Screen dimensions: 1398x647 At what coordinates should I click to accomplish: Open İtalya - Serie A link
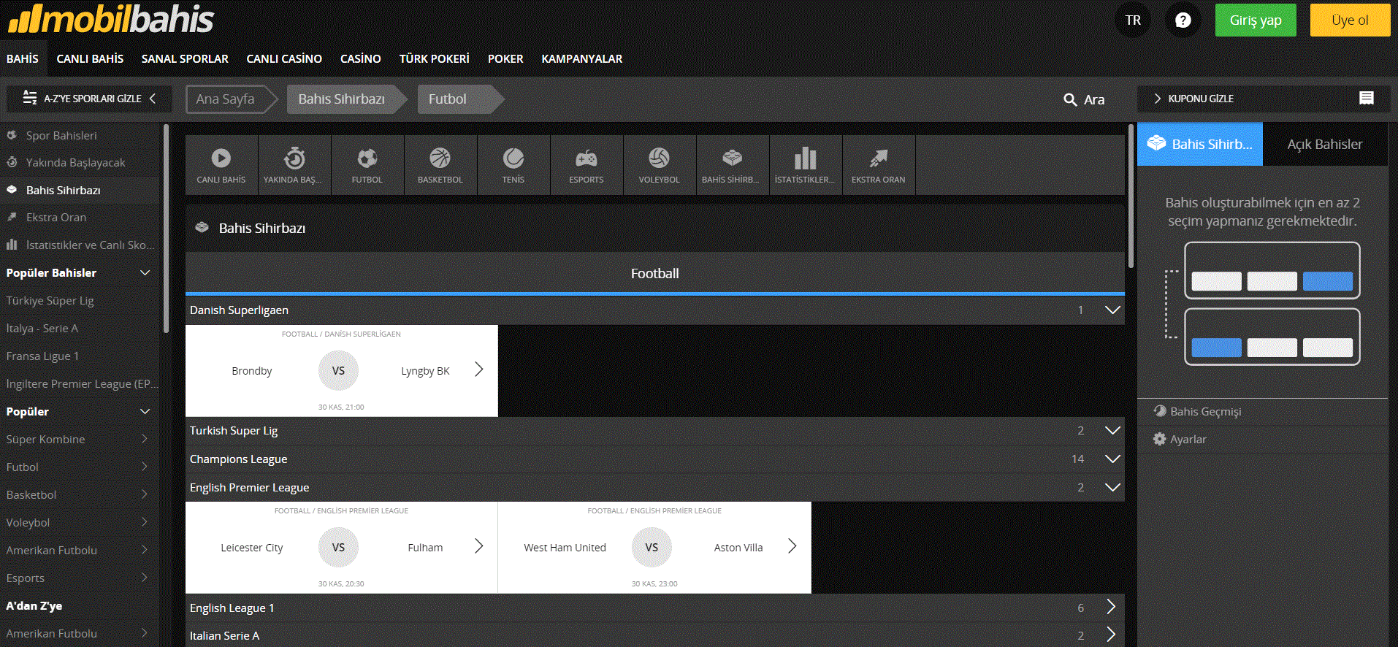(x=42, y=328)
